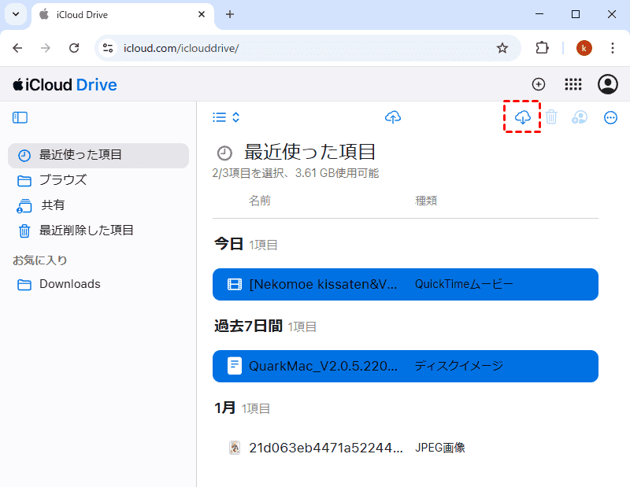Screen dimensions: 630x487
Task: Select the JPEG画像 file row
Action: click(x=405, y=448)
